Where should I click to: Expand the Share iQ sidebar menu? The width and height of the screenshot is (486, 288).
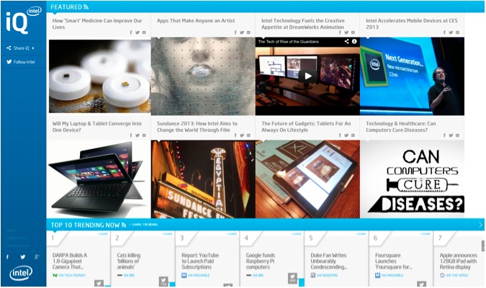(21, 48)
